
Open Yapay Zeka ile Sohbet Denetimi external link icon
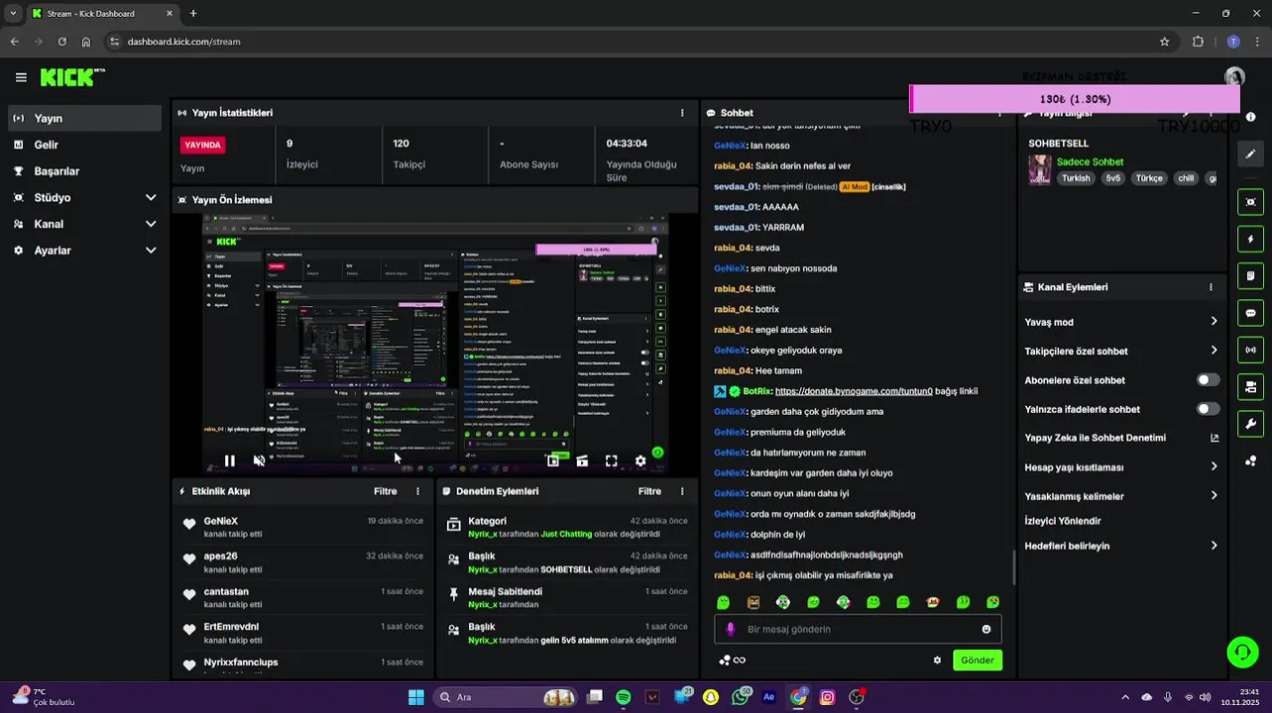point(1214,438)
